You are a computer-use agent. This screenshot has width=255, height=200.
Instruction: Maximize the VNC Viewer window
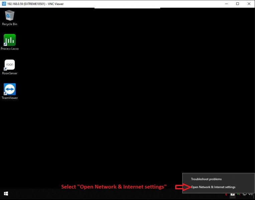[237, 4]
